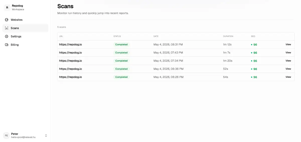Click the Scans sidebar icon
The image size is (301, 142).
7,28
